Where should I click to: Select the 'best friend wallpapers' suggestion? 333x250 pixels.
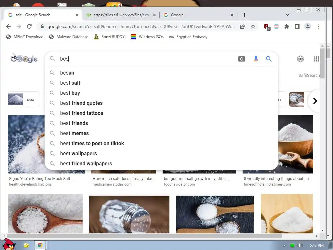161,164
